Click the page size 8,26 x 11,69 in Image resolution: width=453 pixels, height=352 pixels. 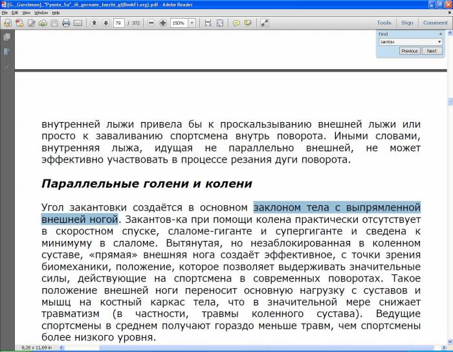click(36, 347)
